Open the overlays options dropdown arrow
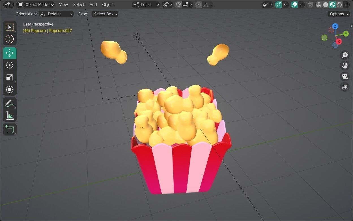This screenshot has width=353, height=221. (x=301, y=5)
